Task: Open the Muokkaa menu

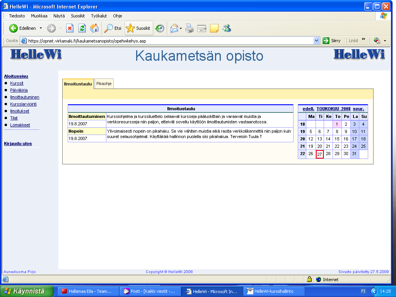Action: 39,16
